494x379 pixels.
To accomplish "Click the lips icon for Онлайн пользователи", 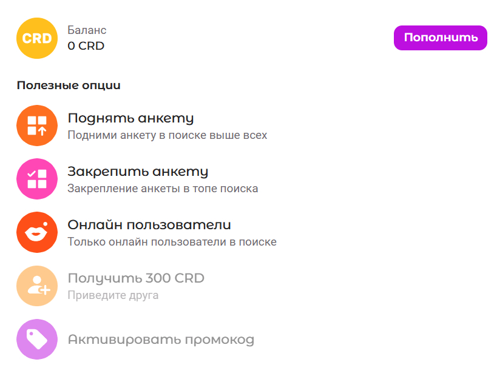I will [36, 232].
